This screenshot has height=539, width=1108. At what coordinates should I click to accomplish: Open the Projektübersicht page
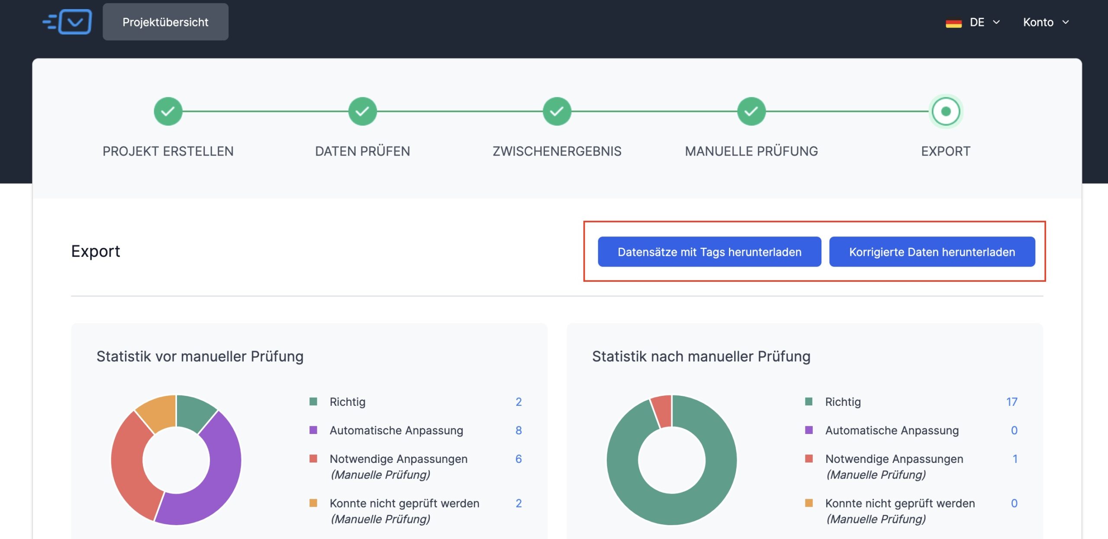[165, 22]
